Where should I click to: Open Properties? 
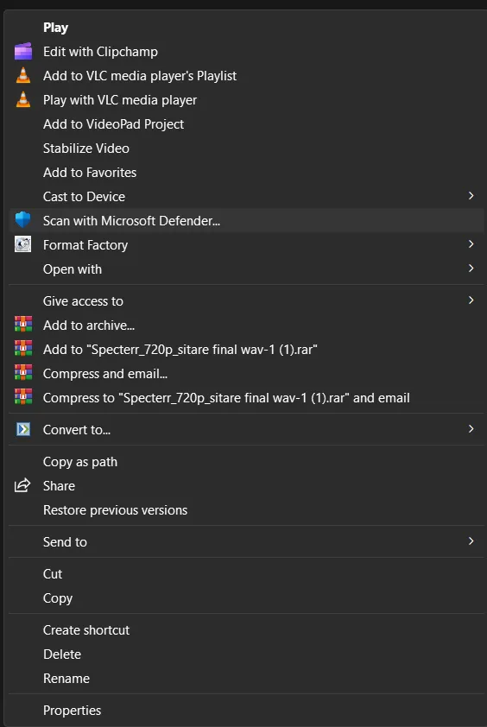pos(246,710)
